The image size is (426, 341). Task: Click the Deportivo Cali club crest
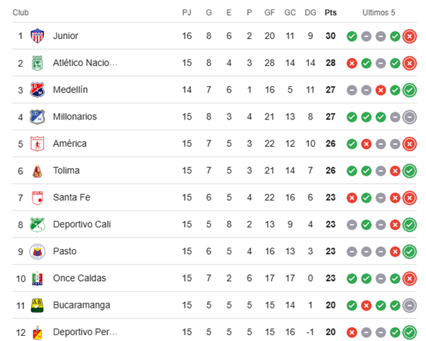[37, 224]
